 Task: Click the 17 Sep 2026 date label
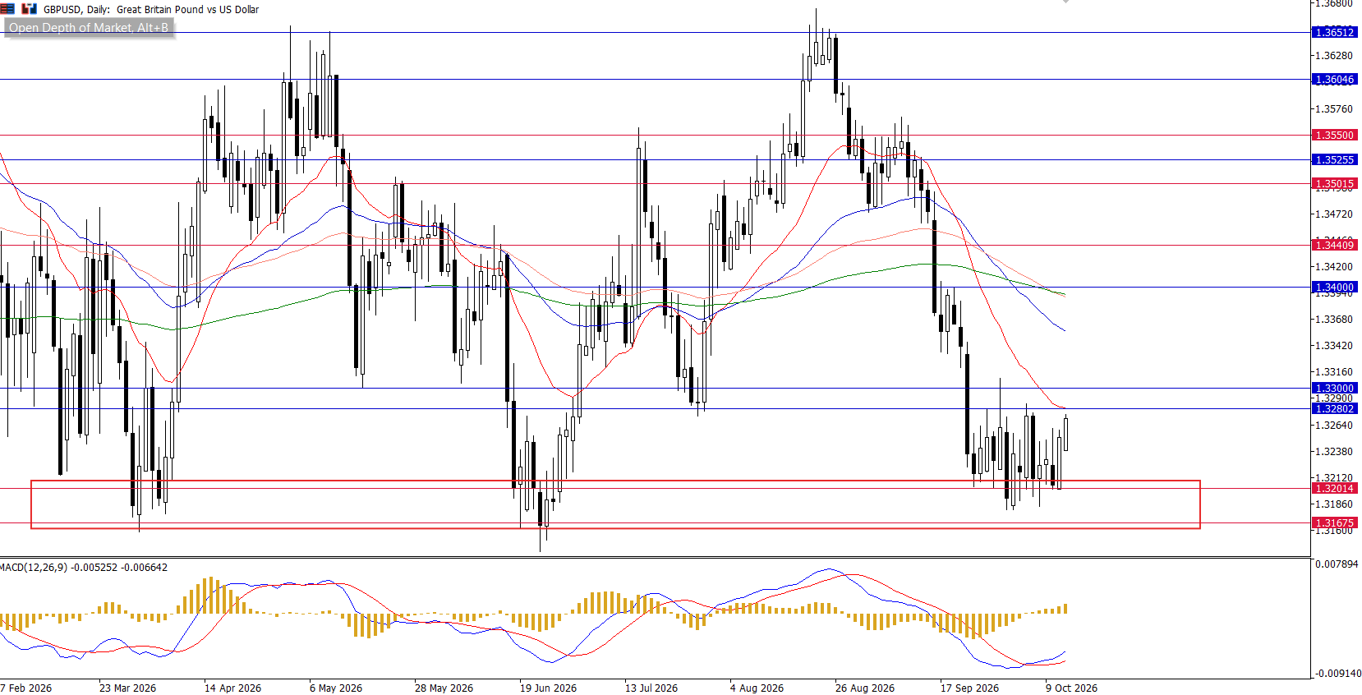[969, 688]
